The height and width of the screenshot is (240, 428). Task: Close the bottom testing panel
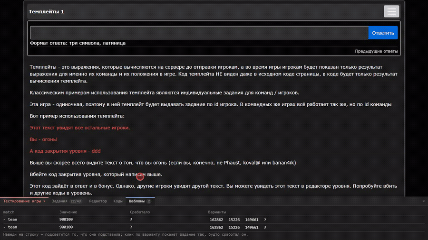pyautogui.click(x=423, y=201)
